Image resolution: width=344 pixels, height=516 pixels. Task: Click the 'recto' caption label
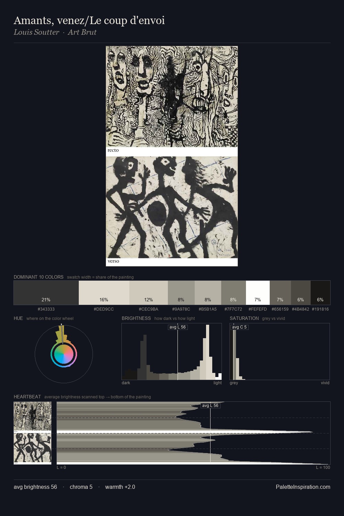point(113,150)
